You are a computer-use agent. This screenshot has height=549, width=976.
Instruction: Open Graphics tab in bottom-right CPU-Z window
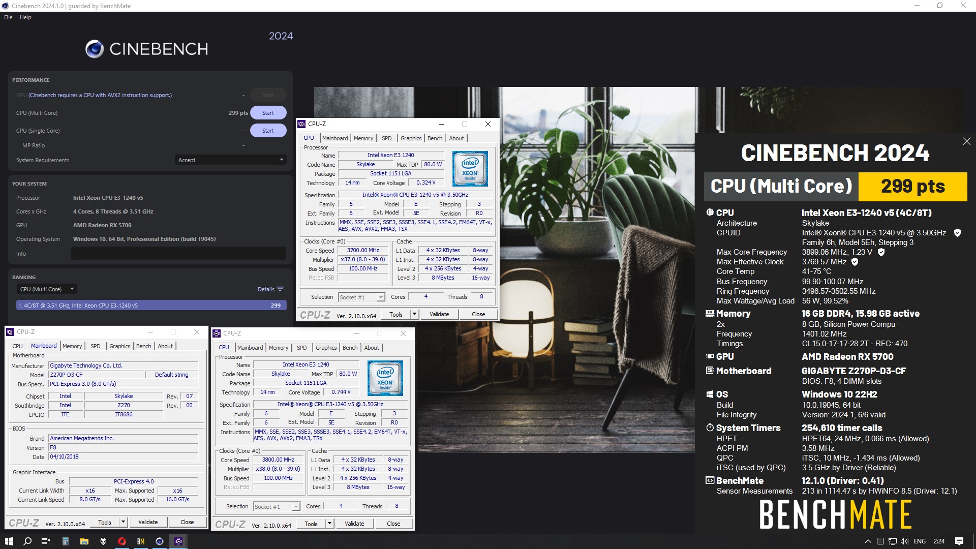(x=326, y=348)
